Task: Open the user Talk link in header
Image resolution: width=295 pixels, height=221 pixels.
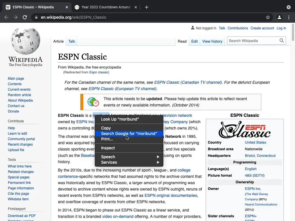Action: [222, 28]
